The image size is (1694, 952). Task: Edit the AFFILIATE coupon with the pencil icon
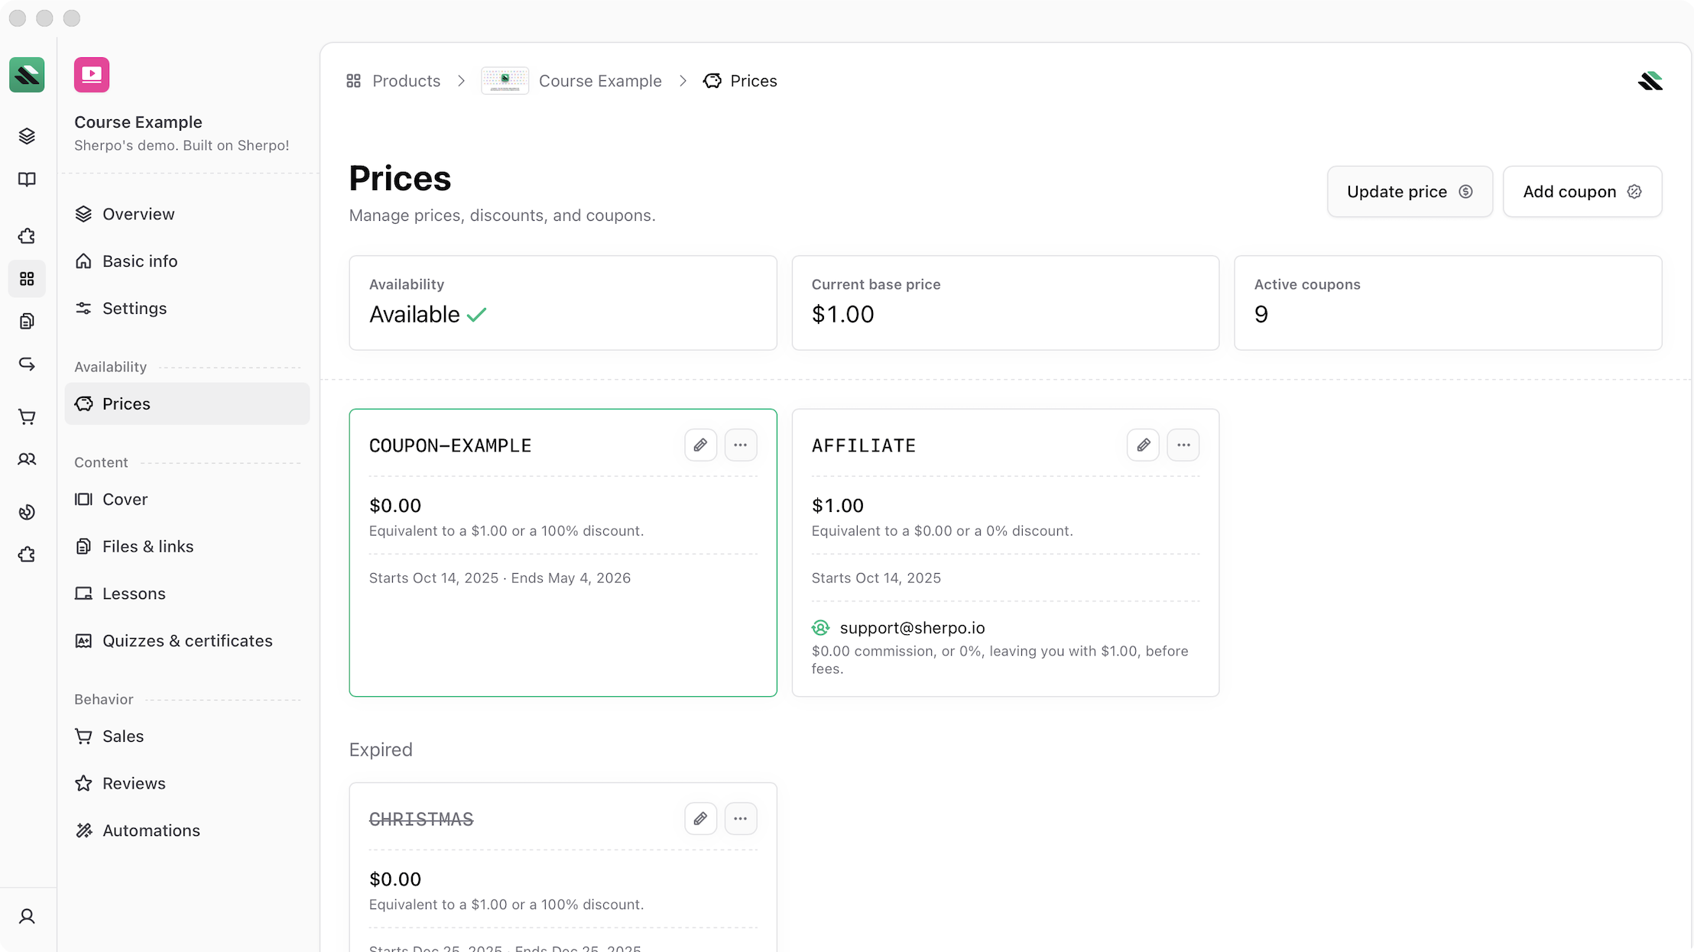tap(1143, 445)
